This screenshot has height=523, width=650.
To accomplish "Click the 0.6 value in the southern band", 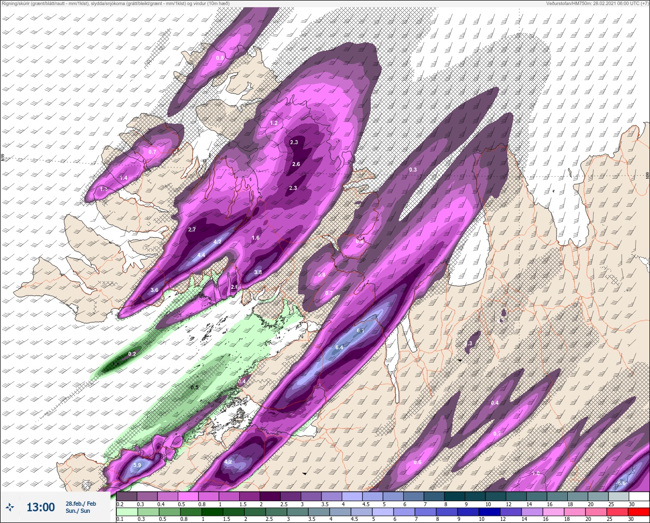I will click(417, 462).
